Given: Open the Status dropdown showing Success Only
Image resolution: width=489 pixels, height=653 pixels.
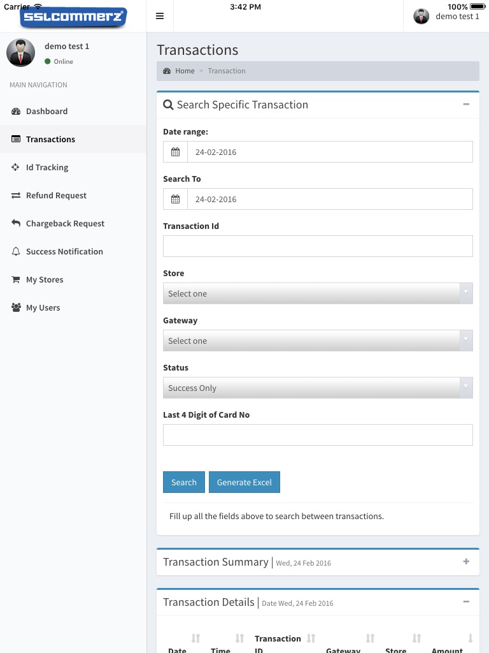Looking at the screenshot, I should coord(318,388).
